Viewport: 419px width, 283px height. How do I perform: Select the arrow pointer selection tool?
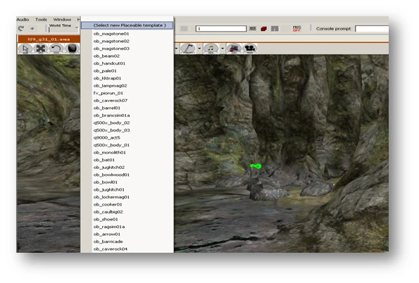(x=25, y=49)
